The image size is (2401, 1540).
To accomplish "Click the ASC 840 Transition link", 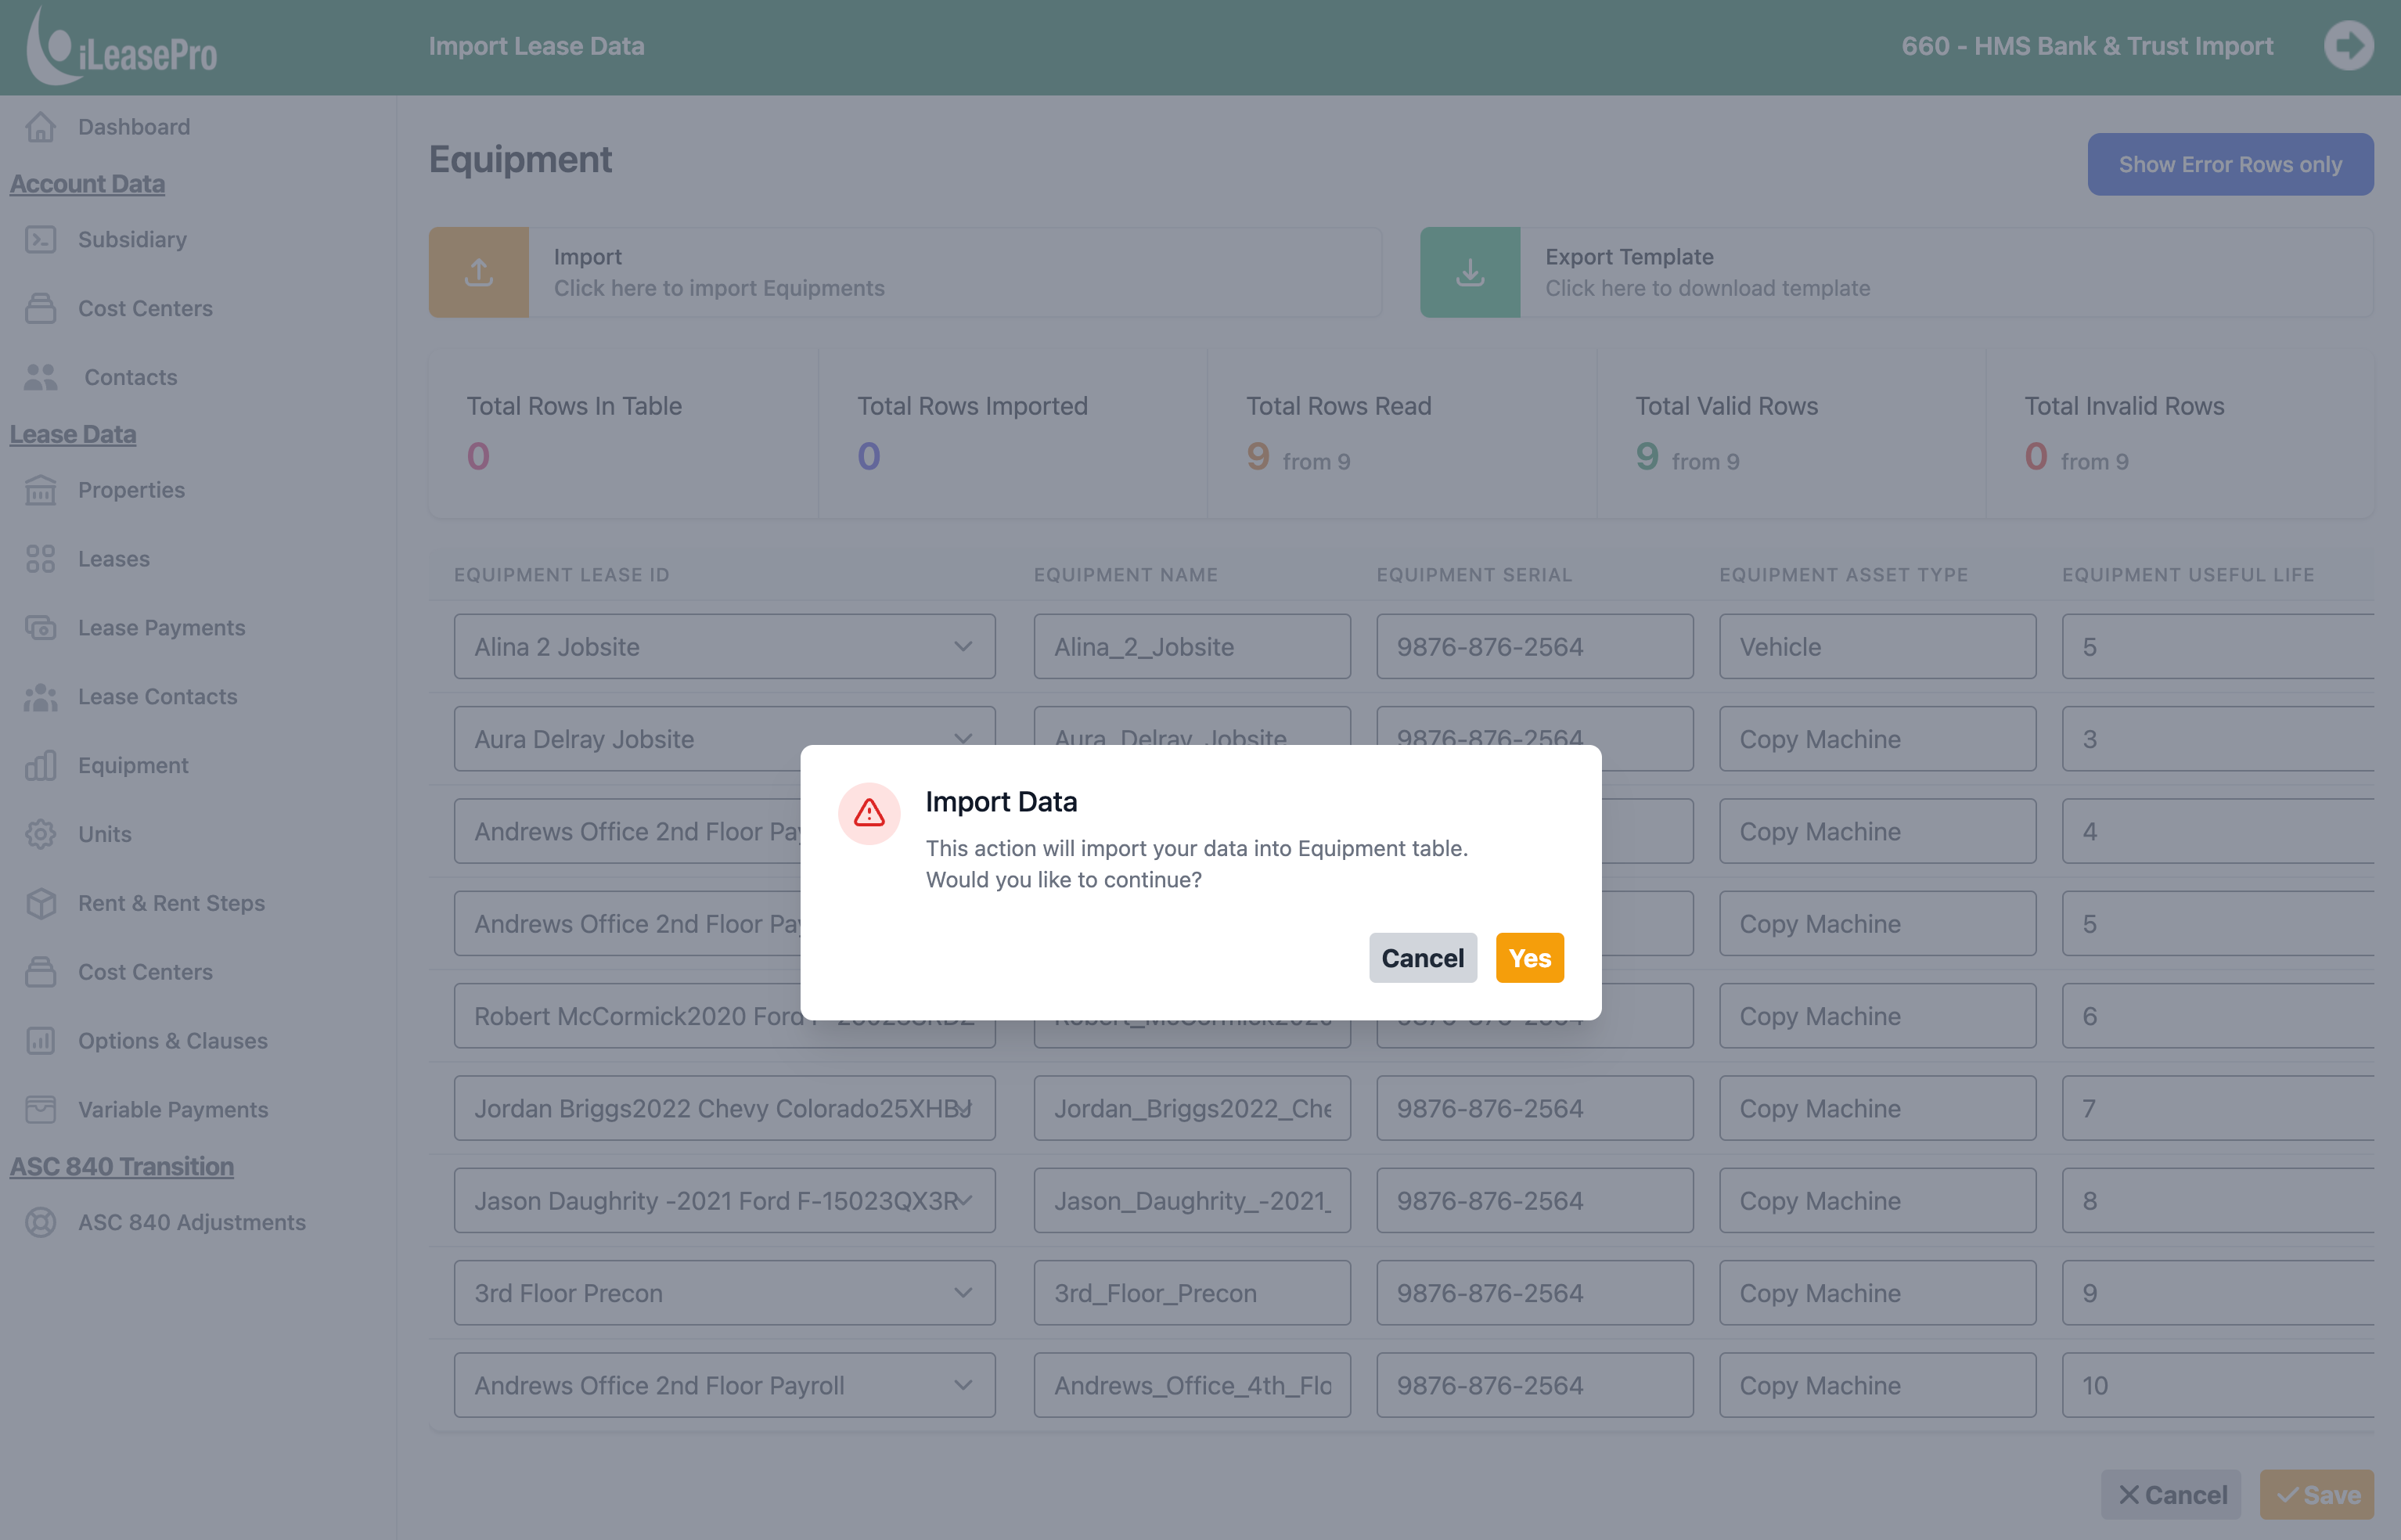I will (122, 1167).
